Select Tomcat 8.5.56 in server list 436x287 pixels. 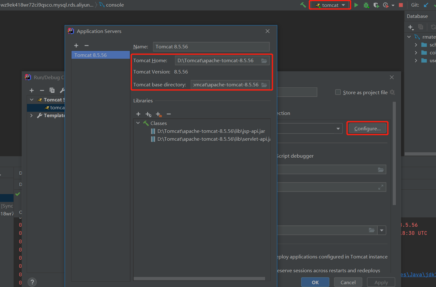pos(101,55)
